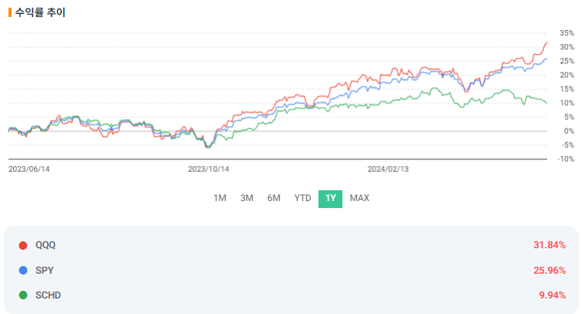The image size is (582, 314).
Task: Click the 2023/10/14 date label
Action: pos(209,169)
